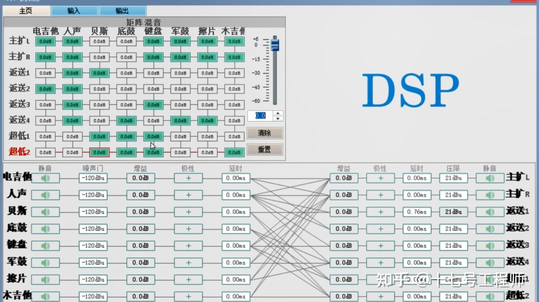Click the 0.76ms delay field of 返送1
This screenshot has height=302, width=539.
[417, 212]
